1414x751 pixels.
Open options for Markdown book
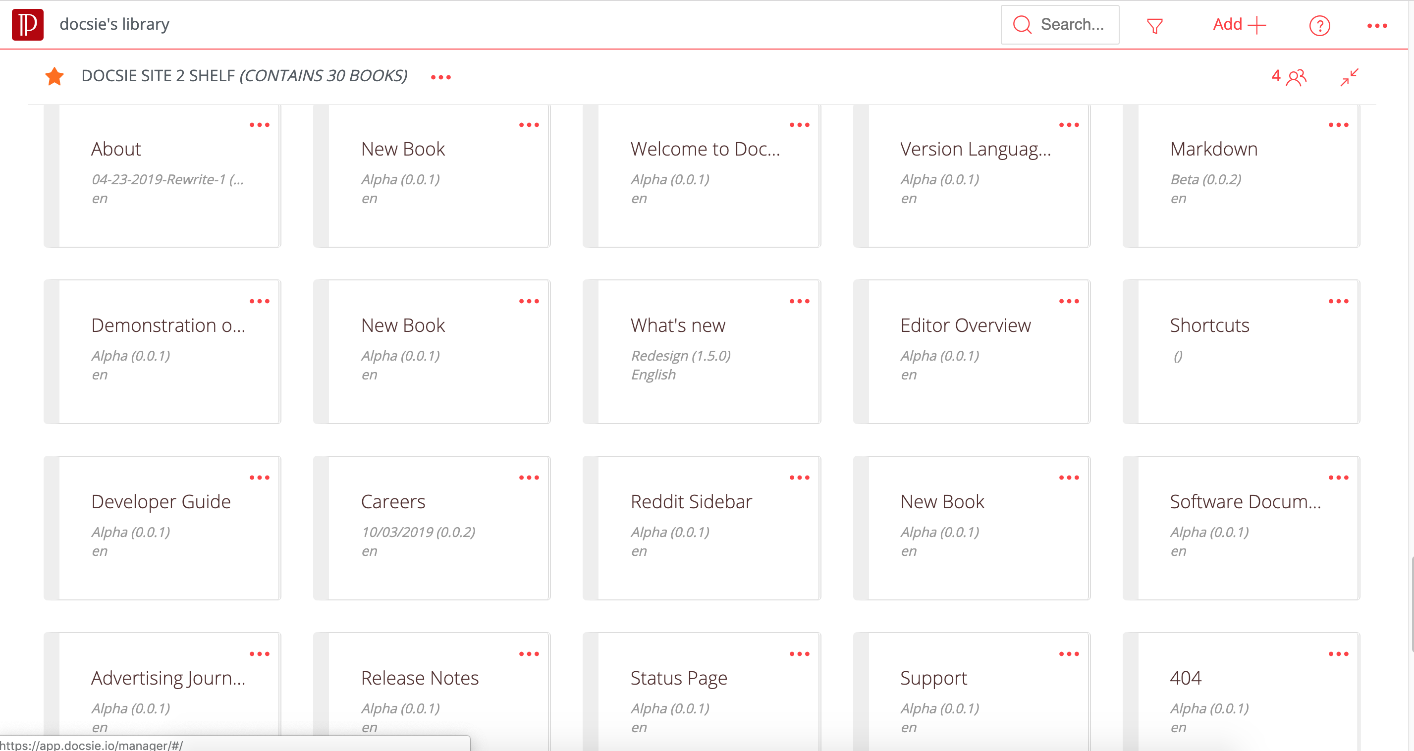pyautogui.click(x=1338, y=125)
